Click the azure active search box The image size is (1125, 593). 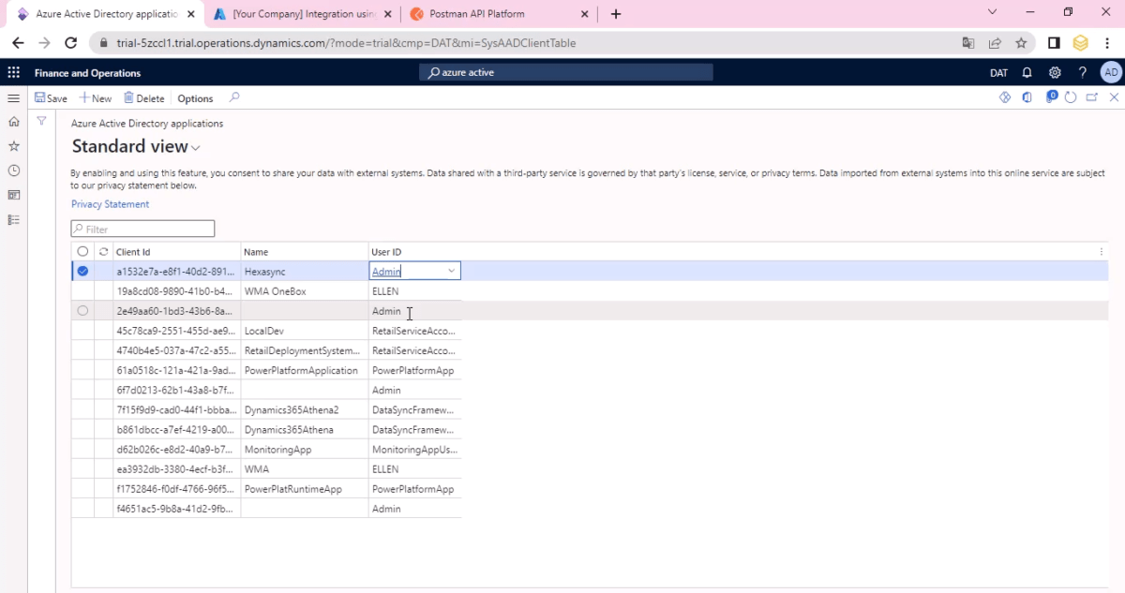(566, 72)
